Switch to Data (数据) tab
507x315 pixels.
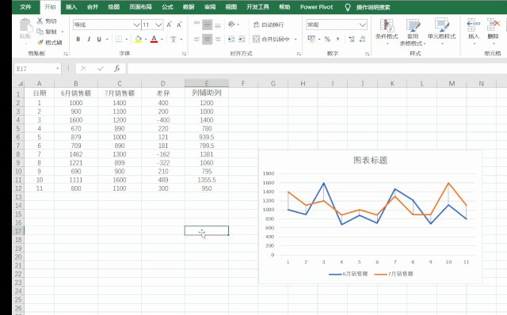coord(189,7)
